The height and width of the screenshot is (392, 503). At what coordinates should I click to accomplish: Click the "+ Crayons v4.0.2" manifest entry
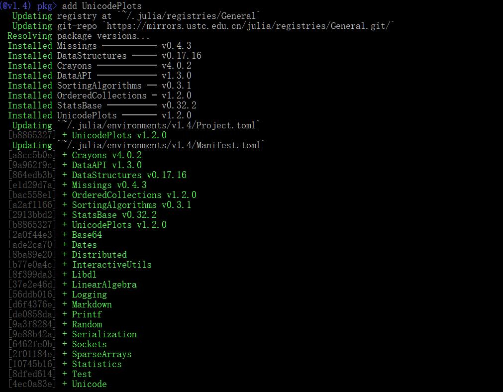click(102, 155)
